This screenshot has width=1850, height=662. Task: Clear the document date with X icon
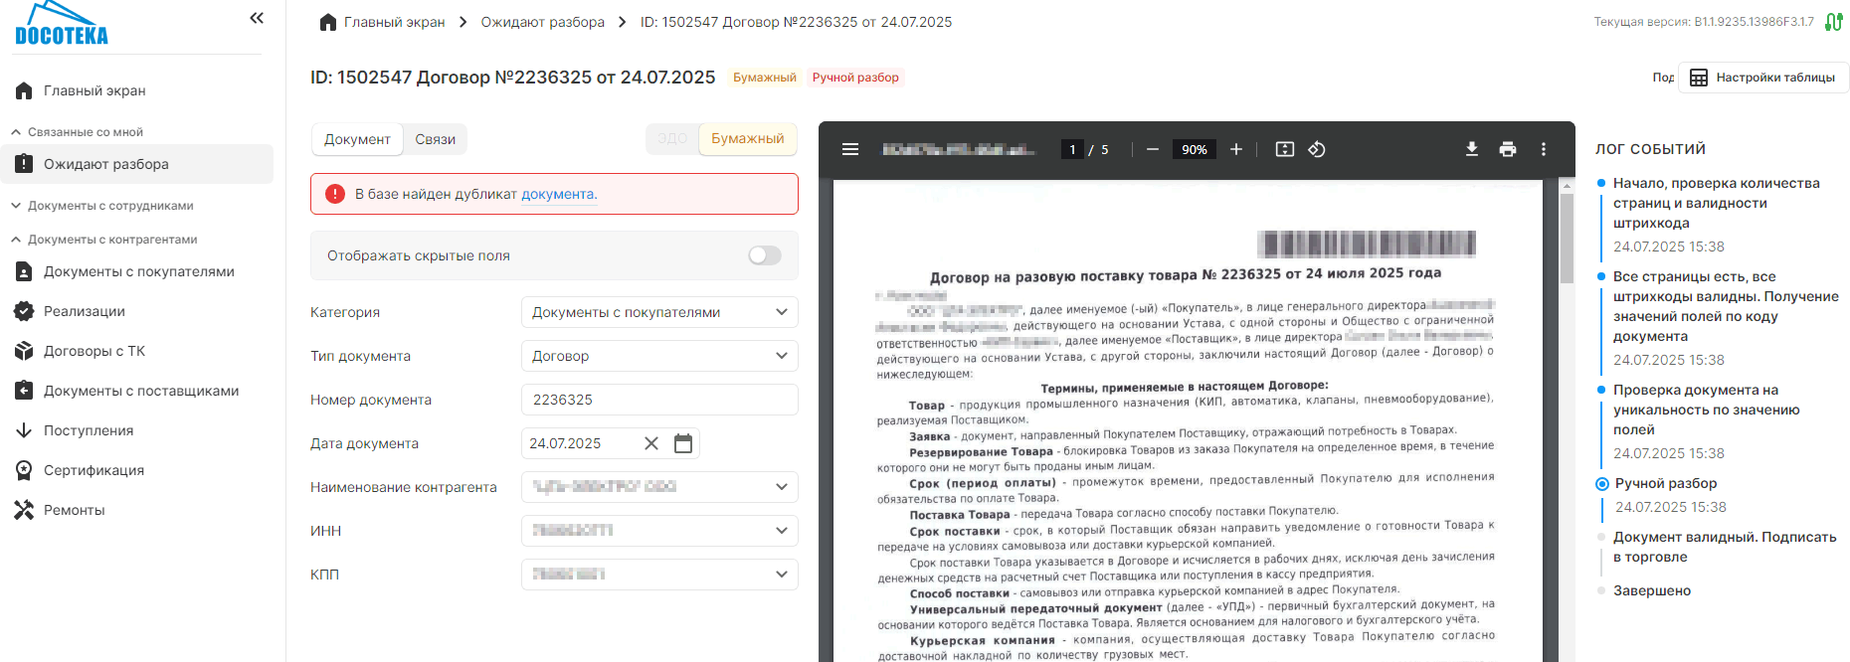651,443
